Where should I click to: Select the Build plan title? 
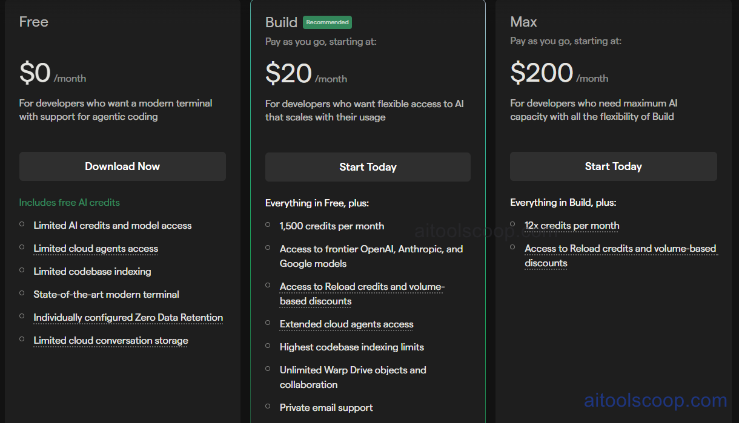click(x=282, y=22)
